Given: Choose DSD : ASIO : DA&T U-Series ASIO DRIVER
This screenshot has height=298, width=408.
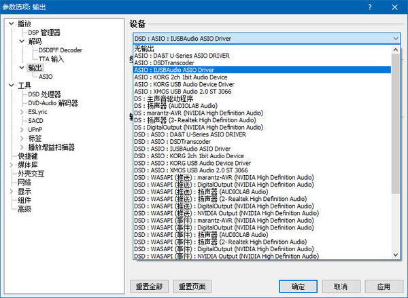Looking at the screenshot, I should (x=262, y=134).
